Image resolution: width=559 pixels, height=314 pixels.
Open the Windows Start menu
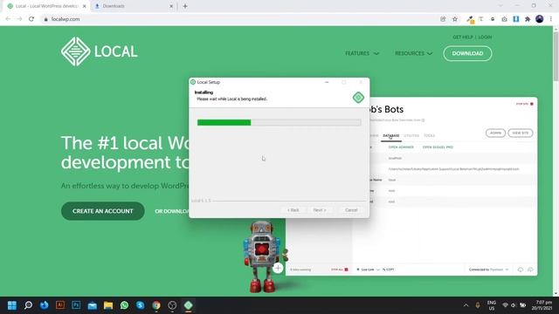(x=12, y=305)
